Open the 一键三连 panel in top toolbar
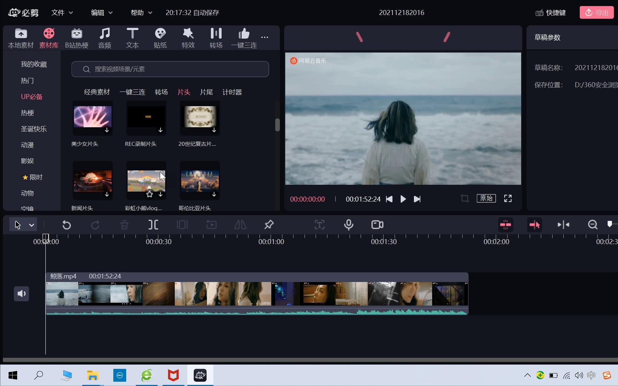 coord(244,38)
